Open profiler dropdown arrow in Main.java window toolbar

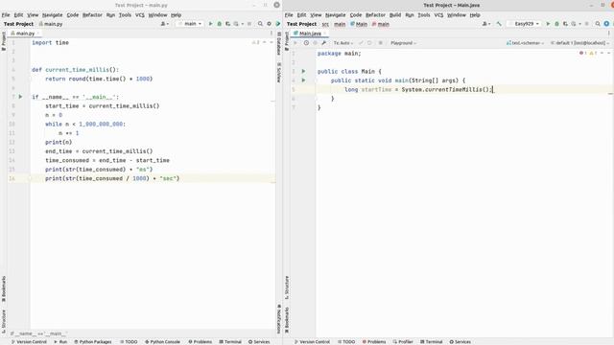coord(579,24)
